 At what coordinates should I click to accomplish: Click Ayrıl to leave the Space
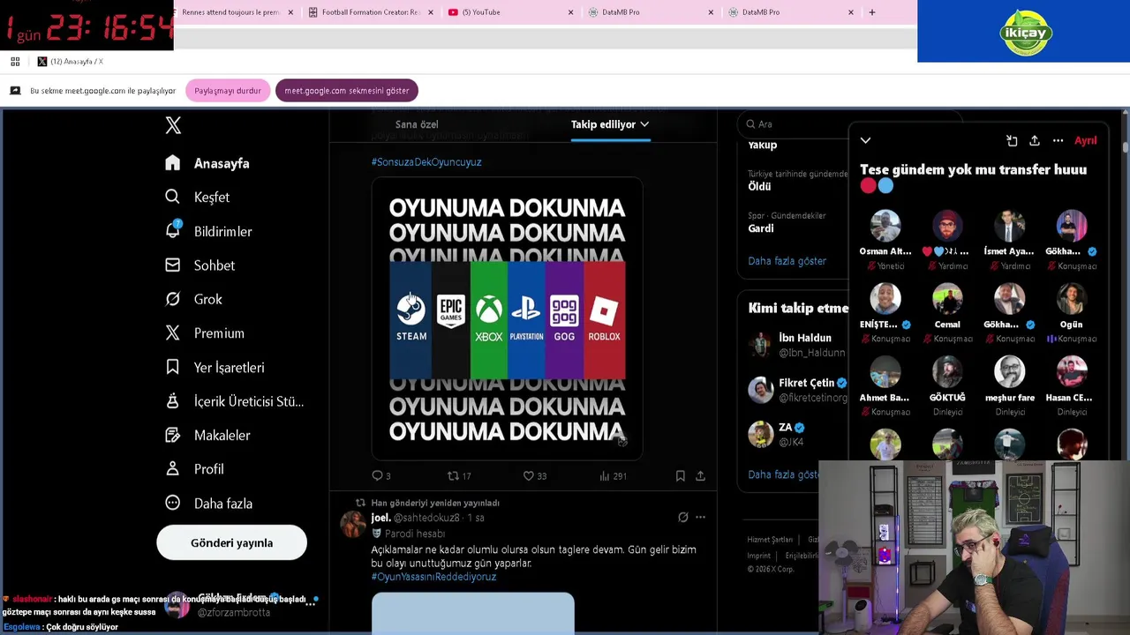[1085, 140]
